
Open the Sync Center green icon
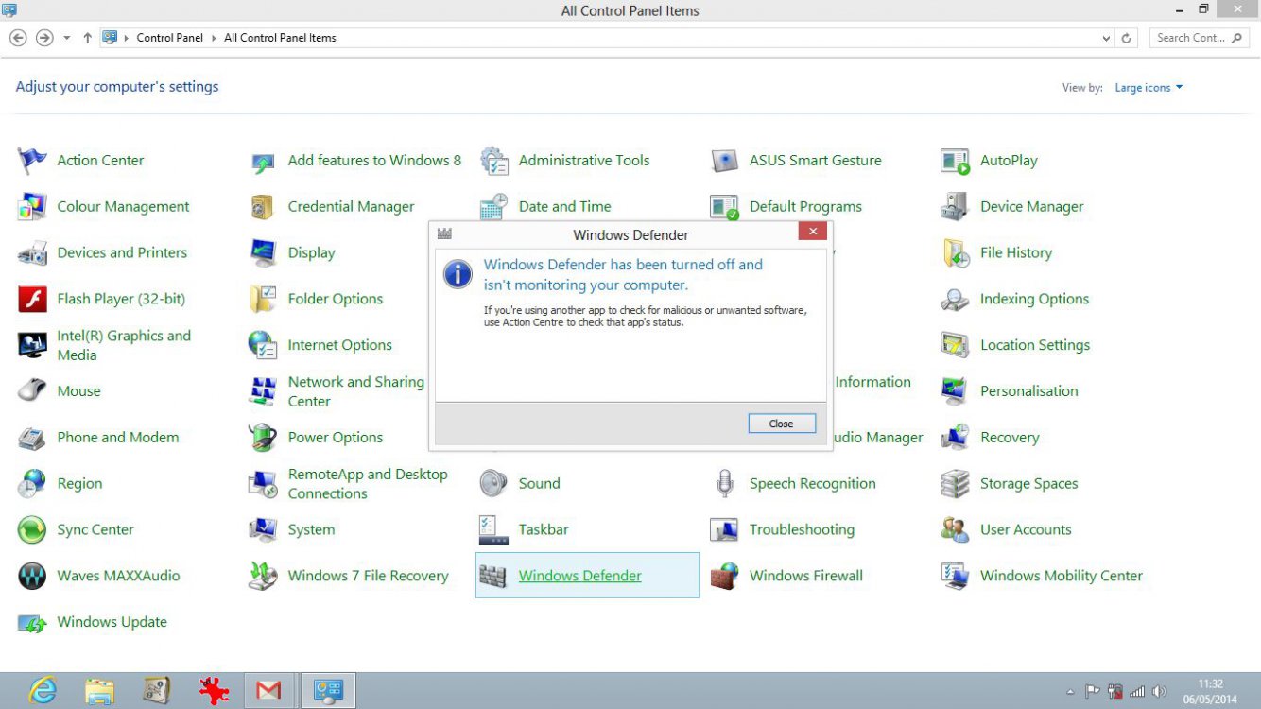(32, 529)
